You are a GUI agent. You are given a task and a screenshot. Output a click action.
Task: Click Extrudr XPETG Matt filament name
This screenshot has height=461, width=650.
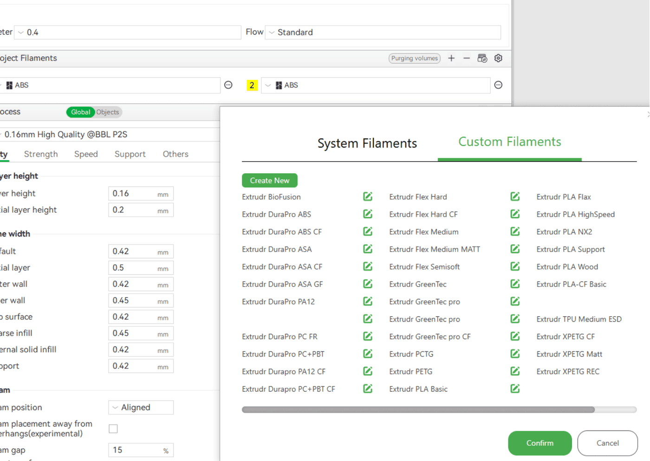tap(569, 354)
